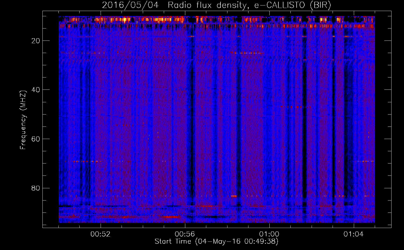
Task: Select the '20' frequency tick label
Action: pos(36,41)
